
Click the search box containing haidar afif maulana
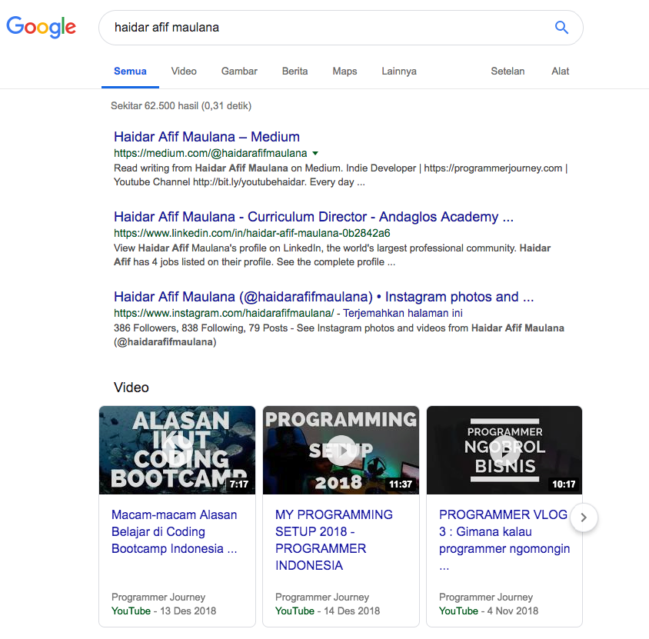341,28
